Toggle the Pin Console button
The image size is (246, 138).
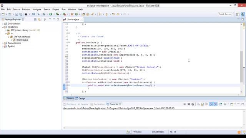[x=221, y=104]
